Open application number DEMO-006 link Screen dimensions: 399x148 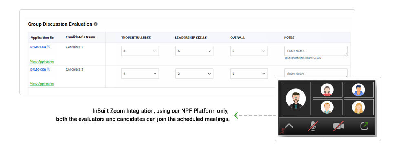tap(38, 70)
